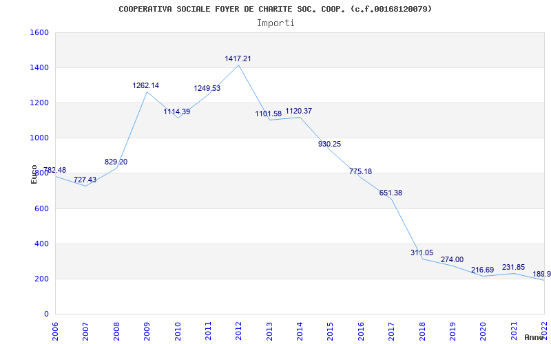
Task: Click the 2012 x-axis year label
Action: (238, 331)
